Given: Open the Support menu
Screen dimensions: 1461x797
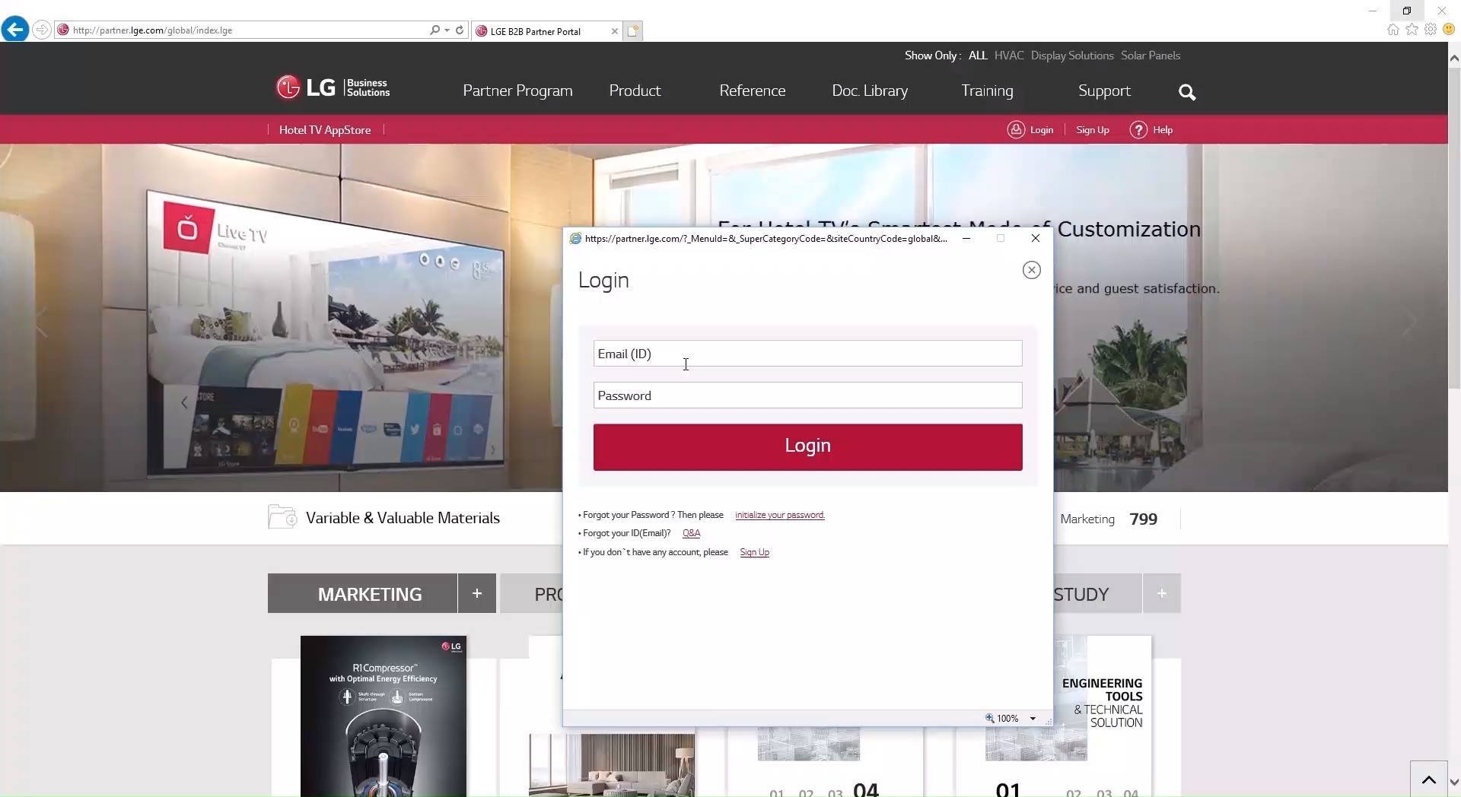Looking at the screenshot, I should [x=1104, y=90].
